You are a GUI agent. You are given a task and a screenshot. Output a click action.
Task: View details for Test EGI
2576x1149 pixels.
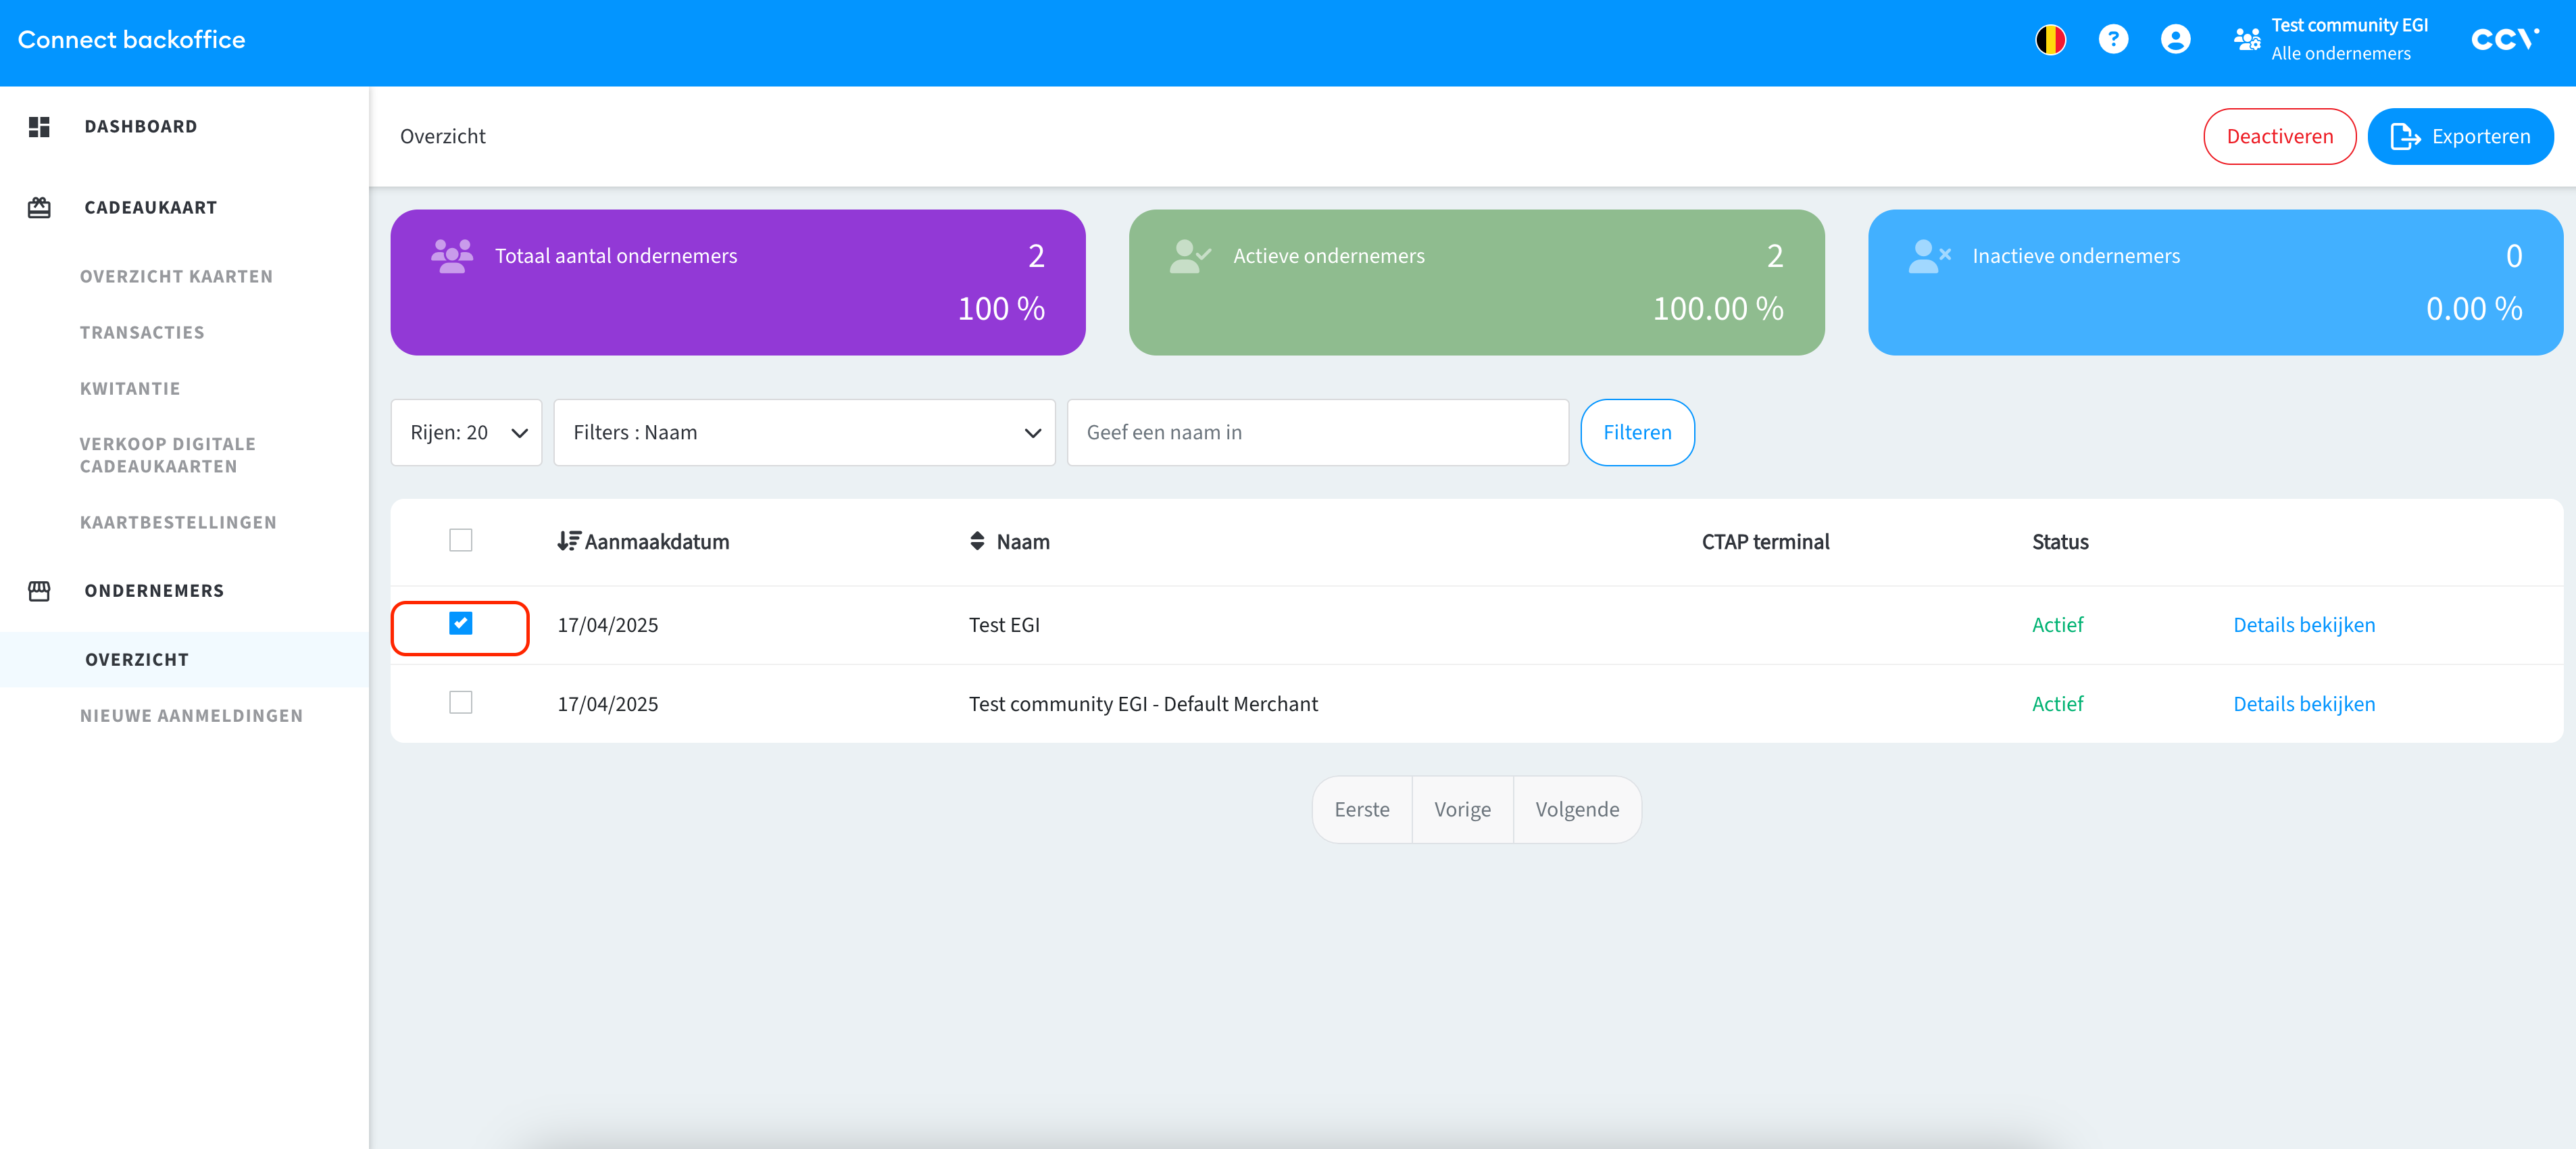(2303, 624)
